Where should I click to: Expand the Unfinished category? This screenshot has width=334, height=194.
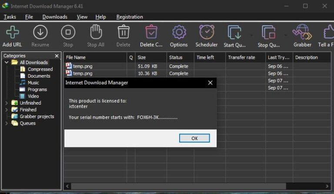[7, 103]
